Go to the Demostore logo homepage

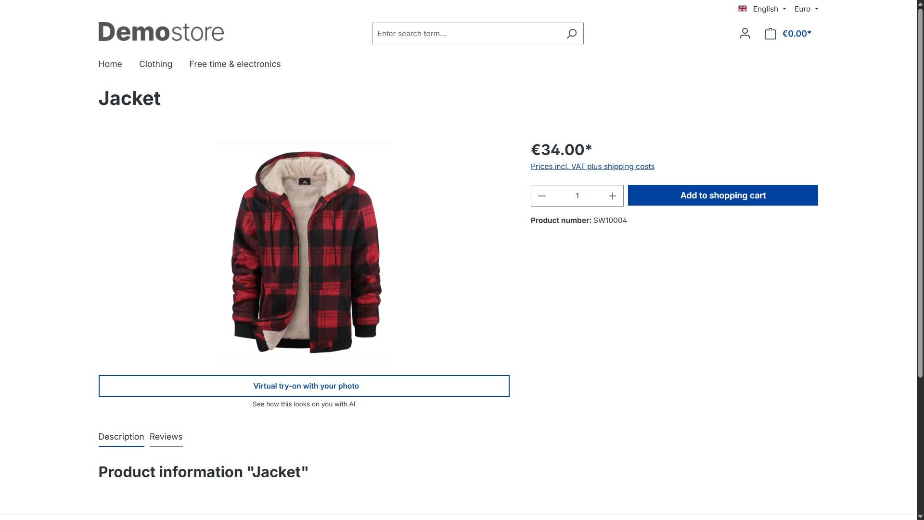[x=161, y=32]
